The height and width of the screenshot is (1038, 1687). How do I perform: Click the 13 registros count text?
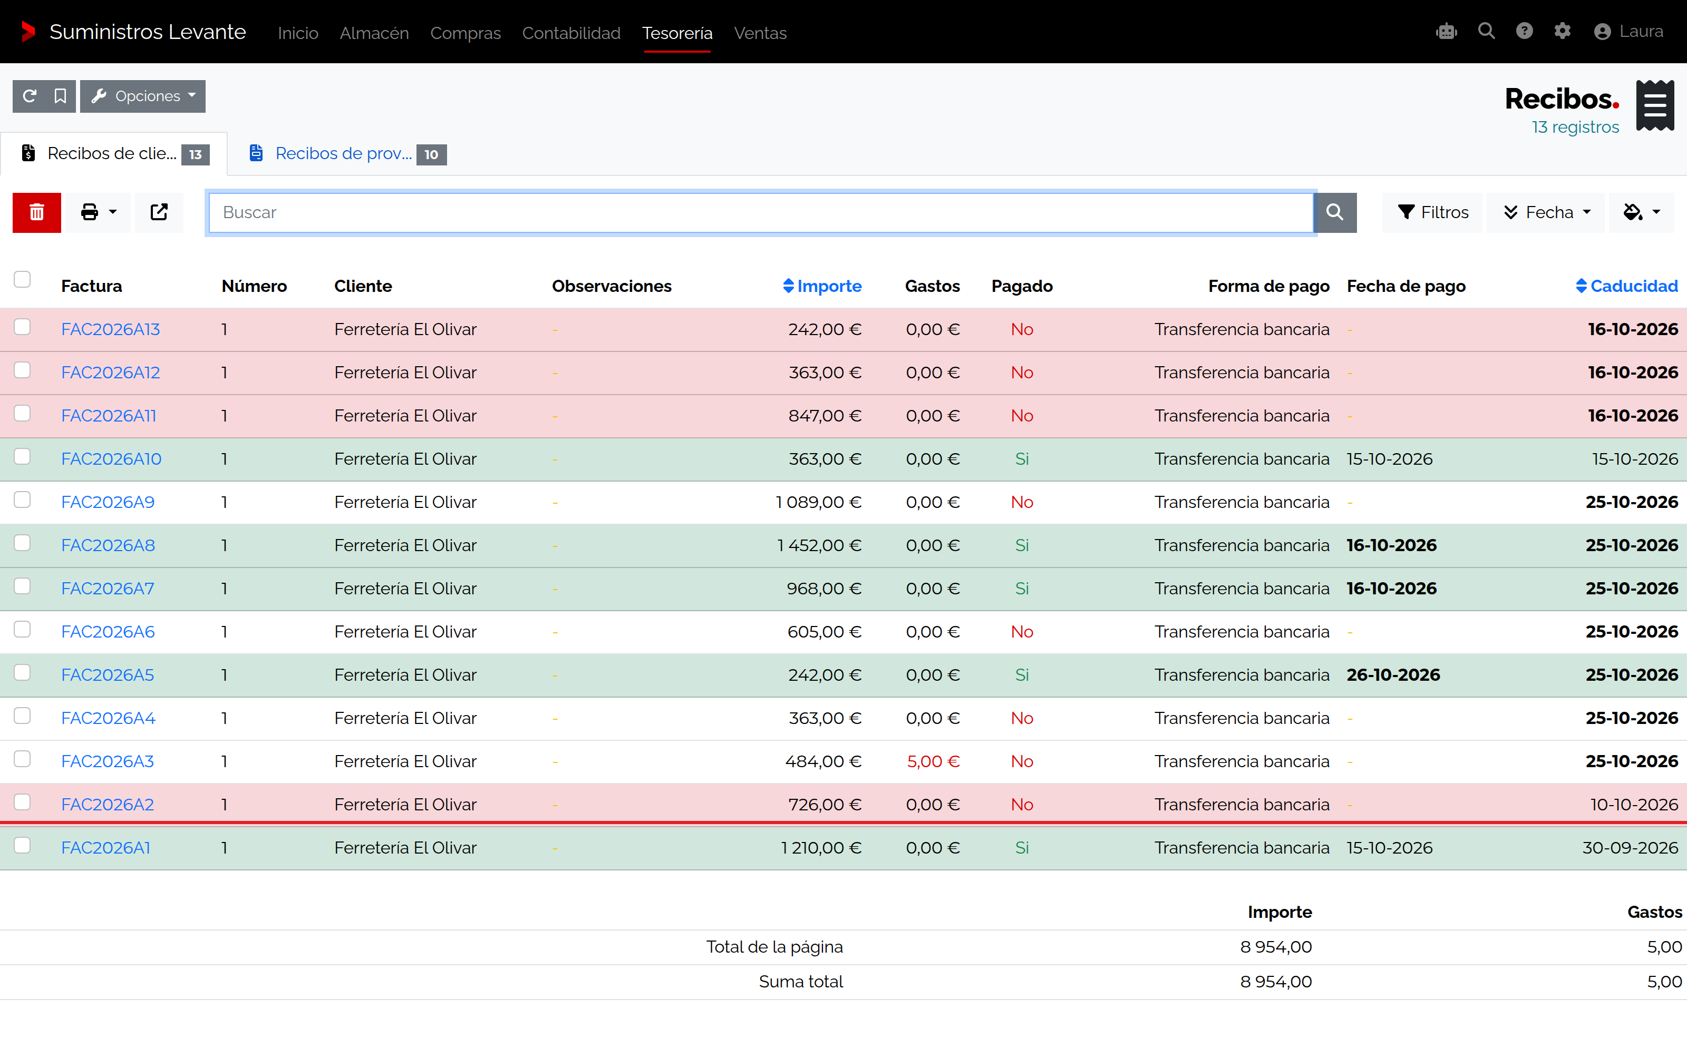(1575, 127)
